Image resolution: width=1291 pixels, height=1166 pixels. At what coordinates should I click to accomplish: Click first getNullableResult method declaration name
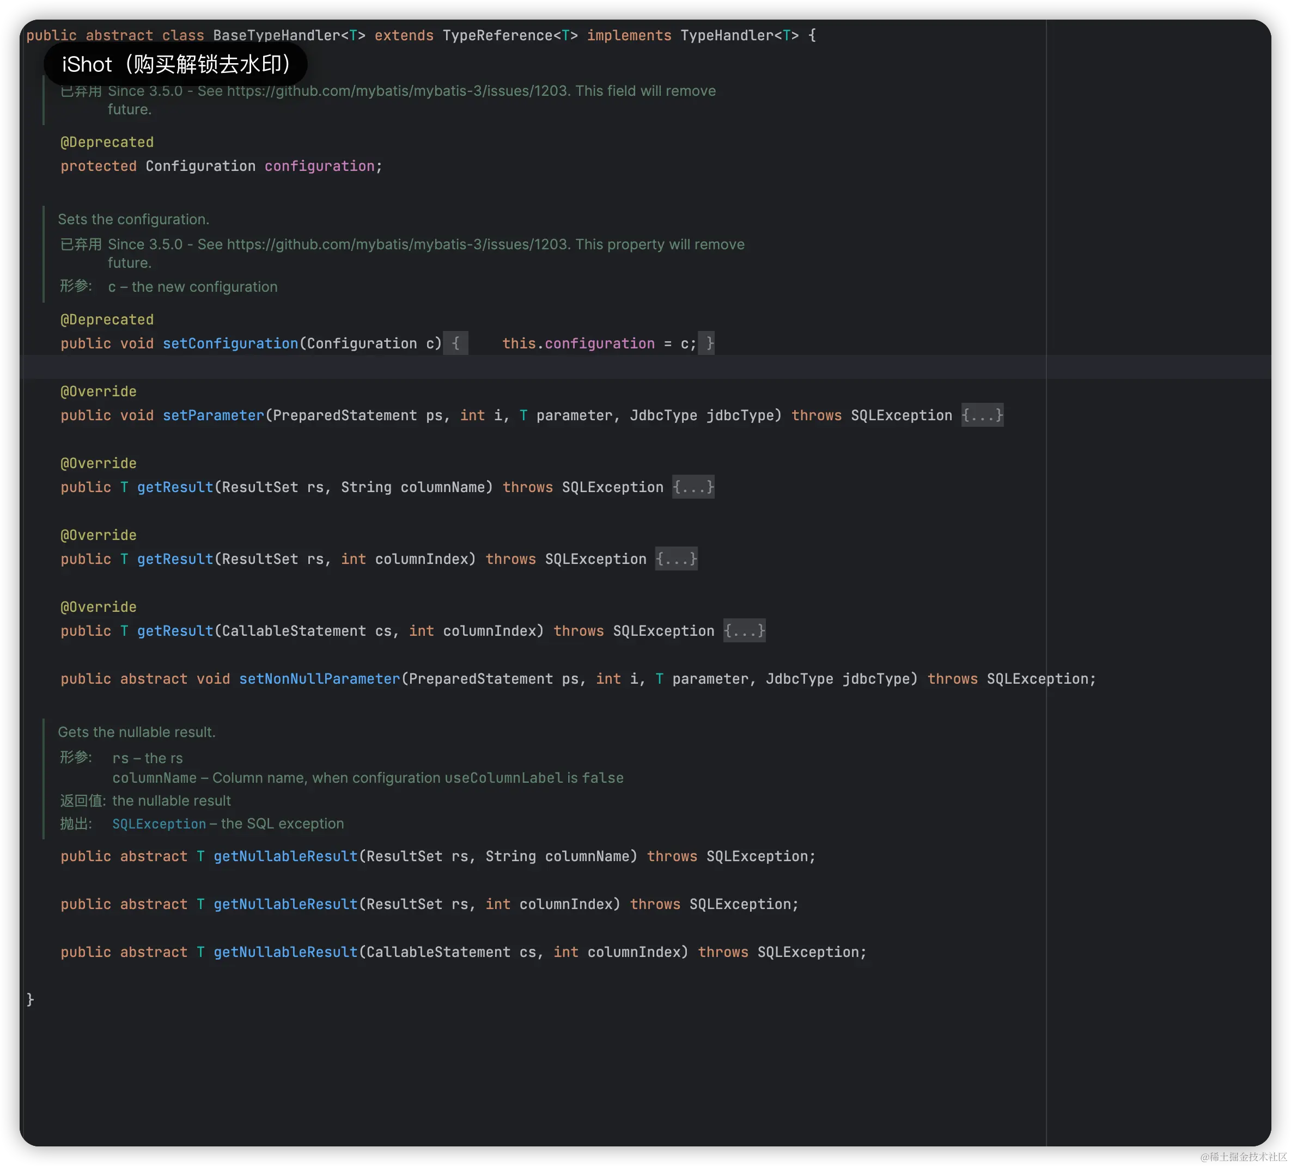285,856
